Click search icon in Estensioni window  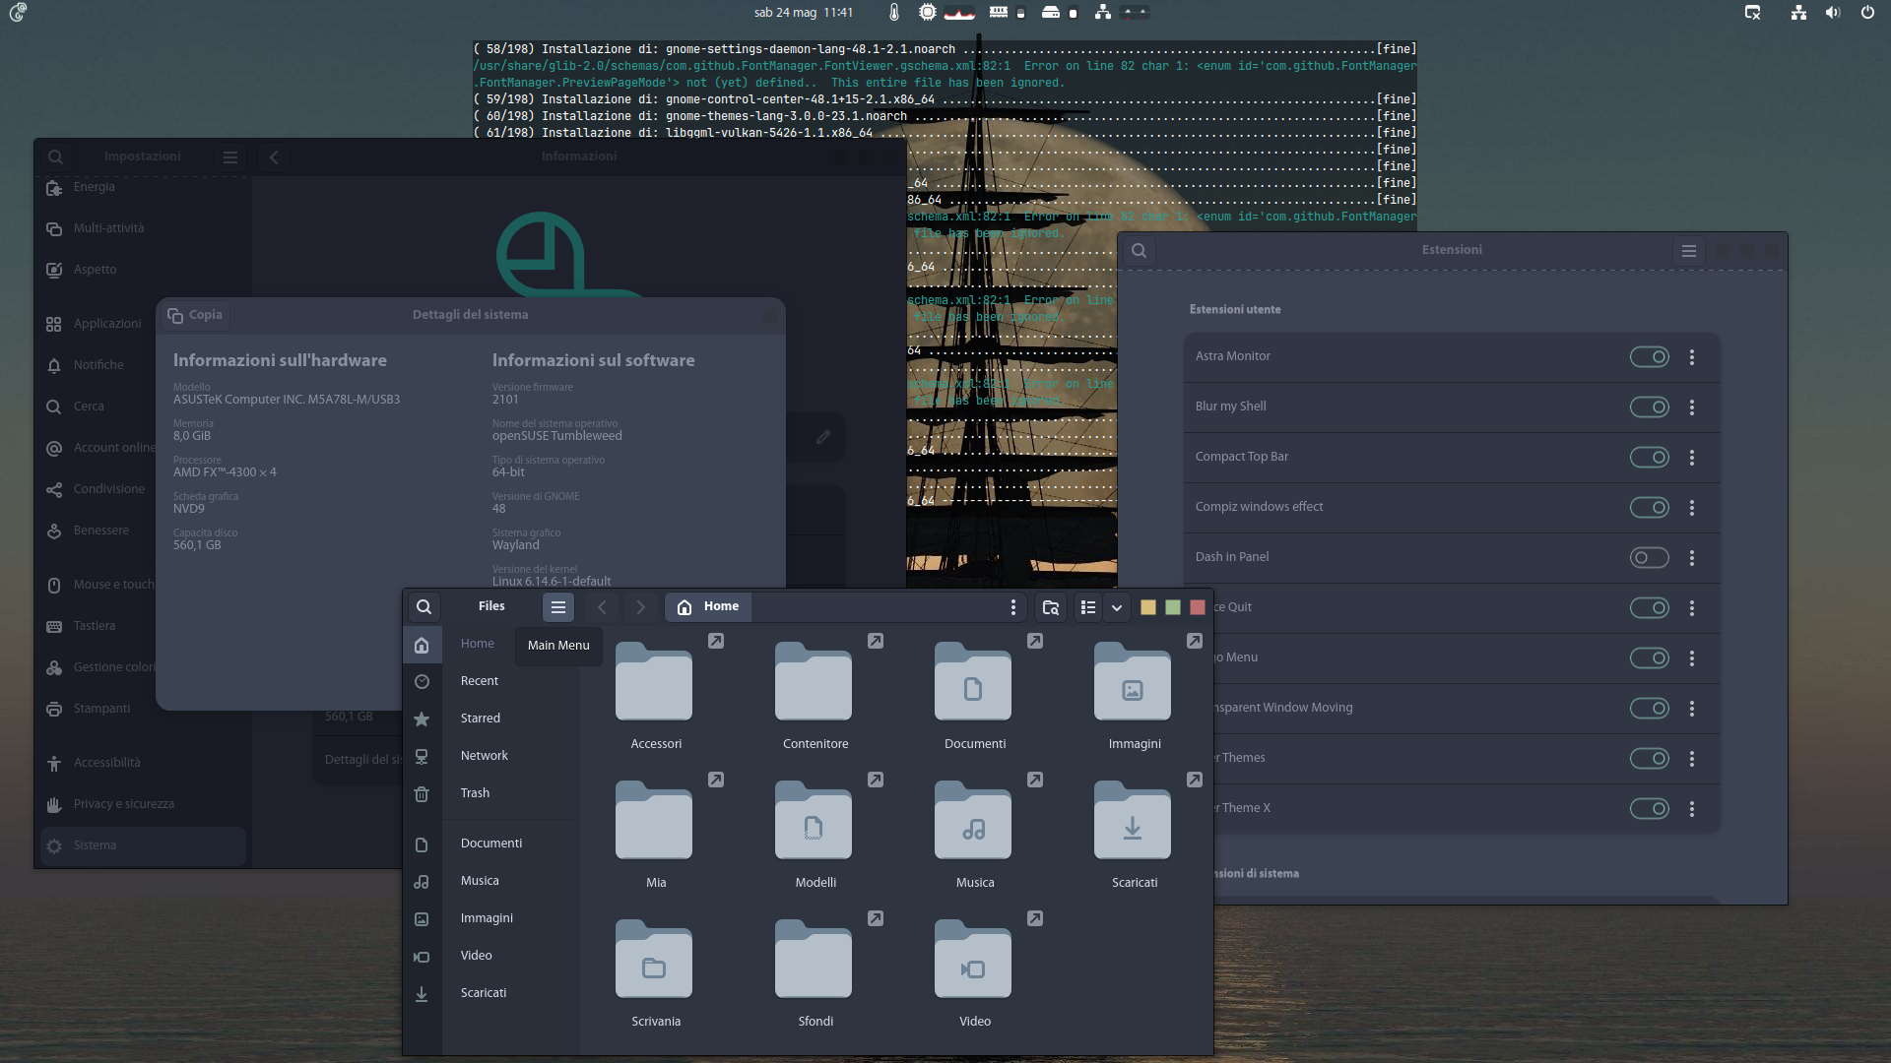(x=1139, y=251)
